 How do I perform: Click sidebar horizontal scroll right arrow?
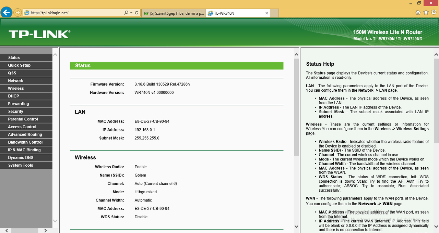[45, 231]
